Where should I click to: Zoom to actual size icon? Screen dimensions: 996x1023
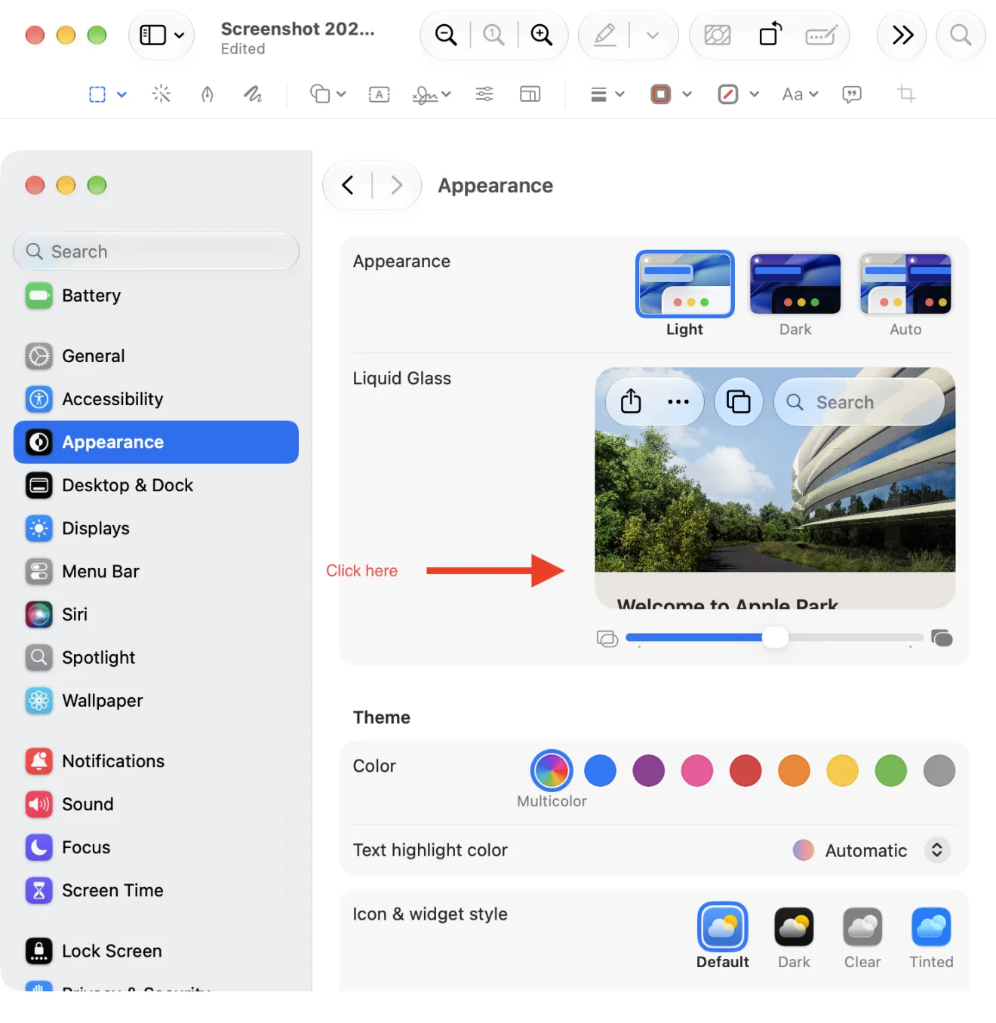pos(493,35)
